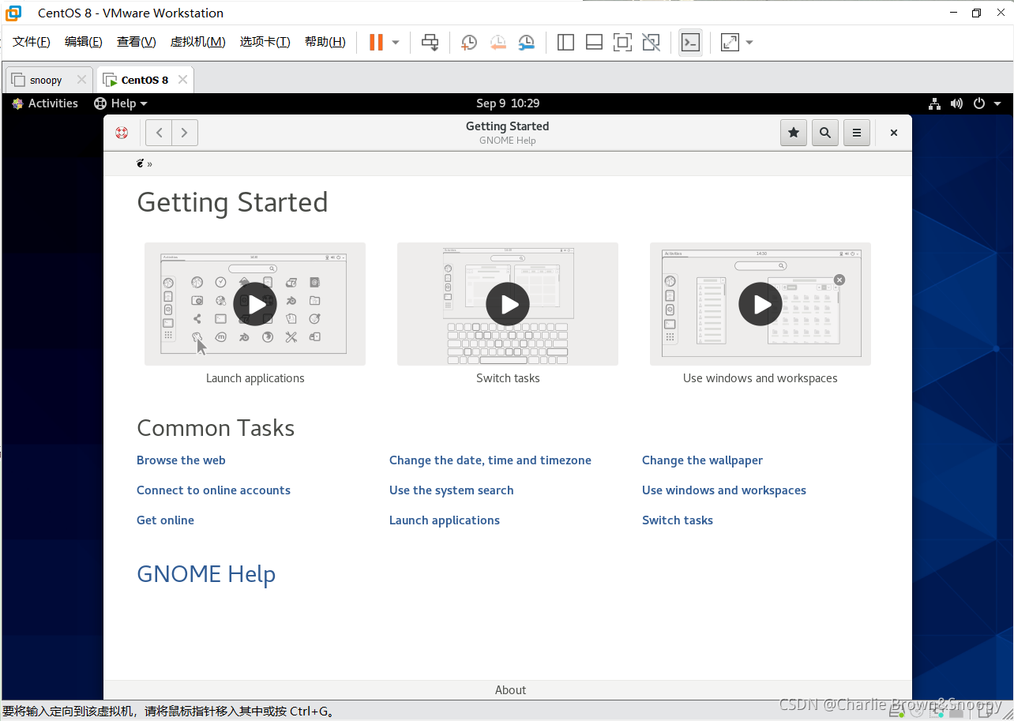Open the Change the wallpaper link
The height and width of the screenshot is (721, 1014).
point(702,460)
